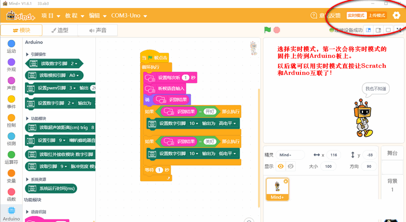Open 低电平 output level dropdown in script
Screen dimensions: 406x222
(x=227, y=154)
